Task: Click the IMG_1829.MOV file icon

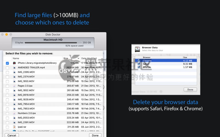Action: (x=14, y=99)
